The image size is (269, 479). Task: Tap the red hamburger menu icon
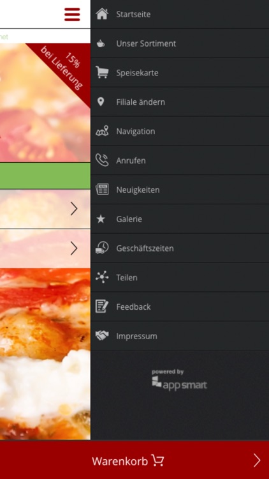point(72,14)
